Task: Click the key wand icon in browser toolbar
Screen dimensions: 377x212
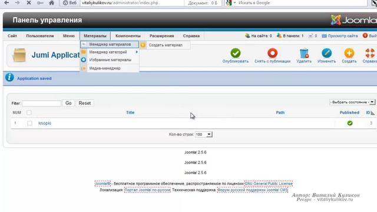Action: tap(40, 3)
